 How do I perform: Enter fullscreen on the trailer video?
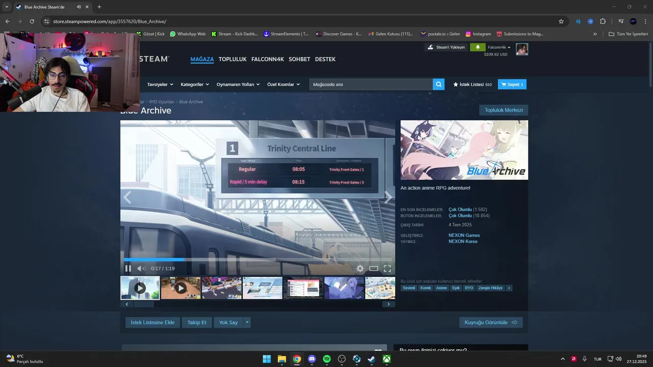pos(387,269)
